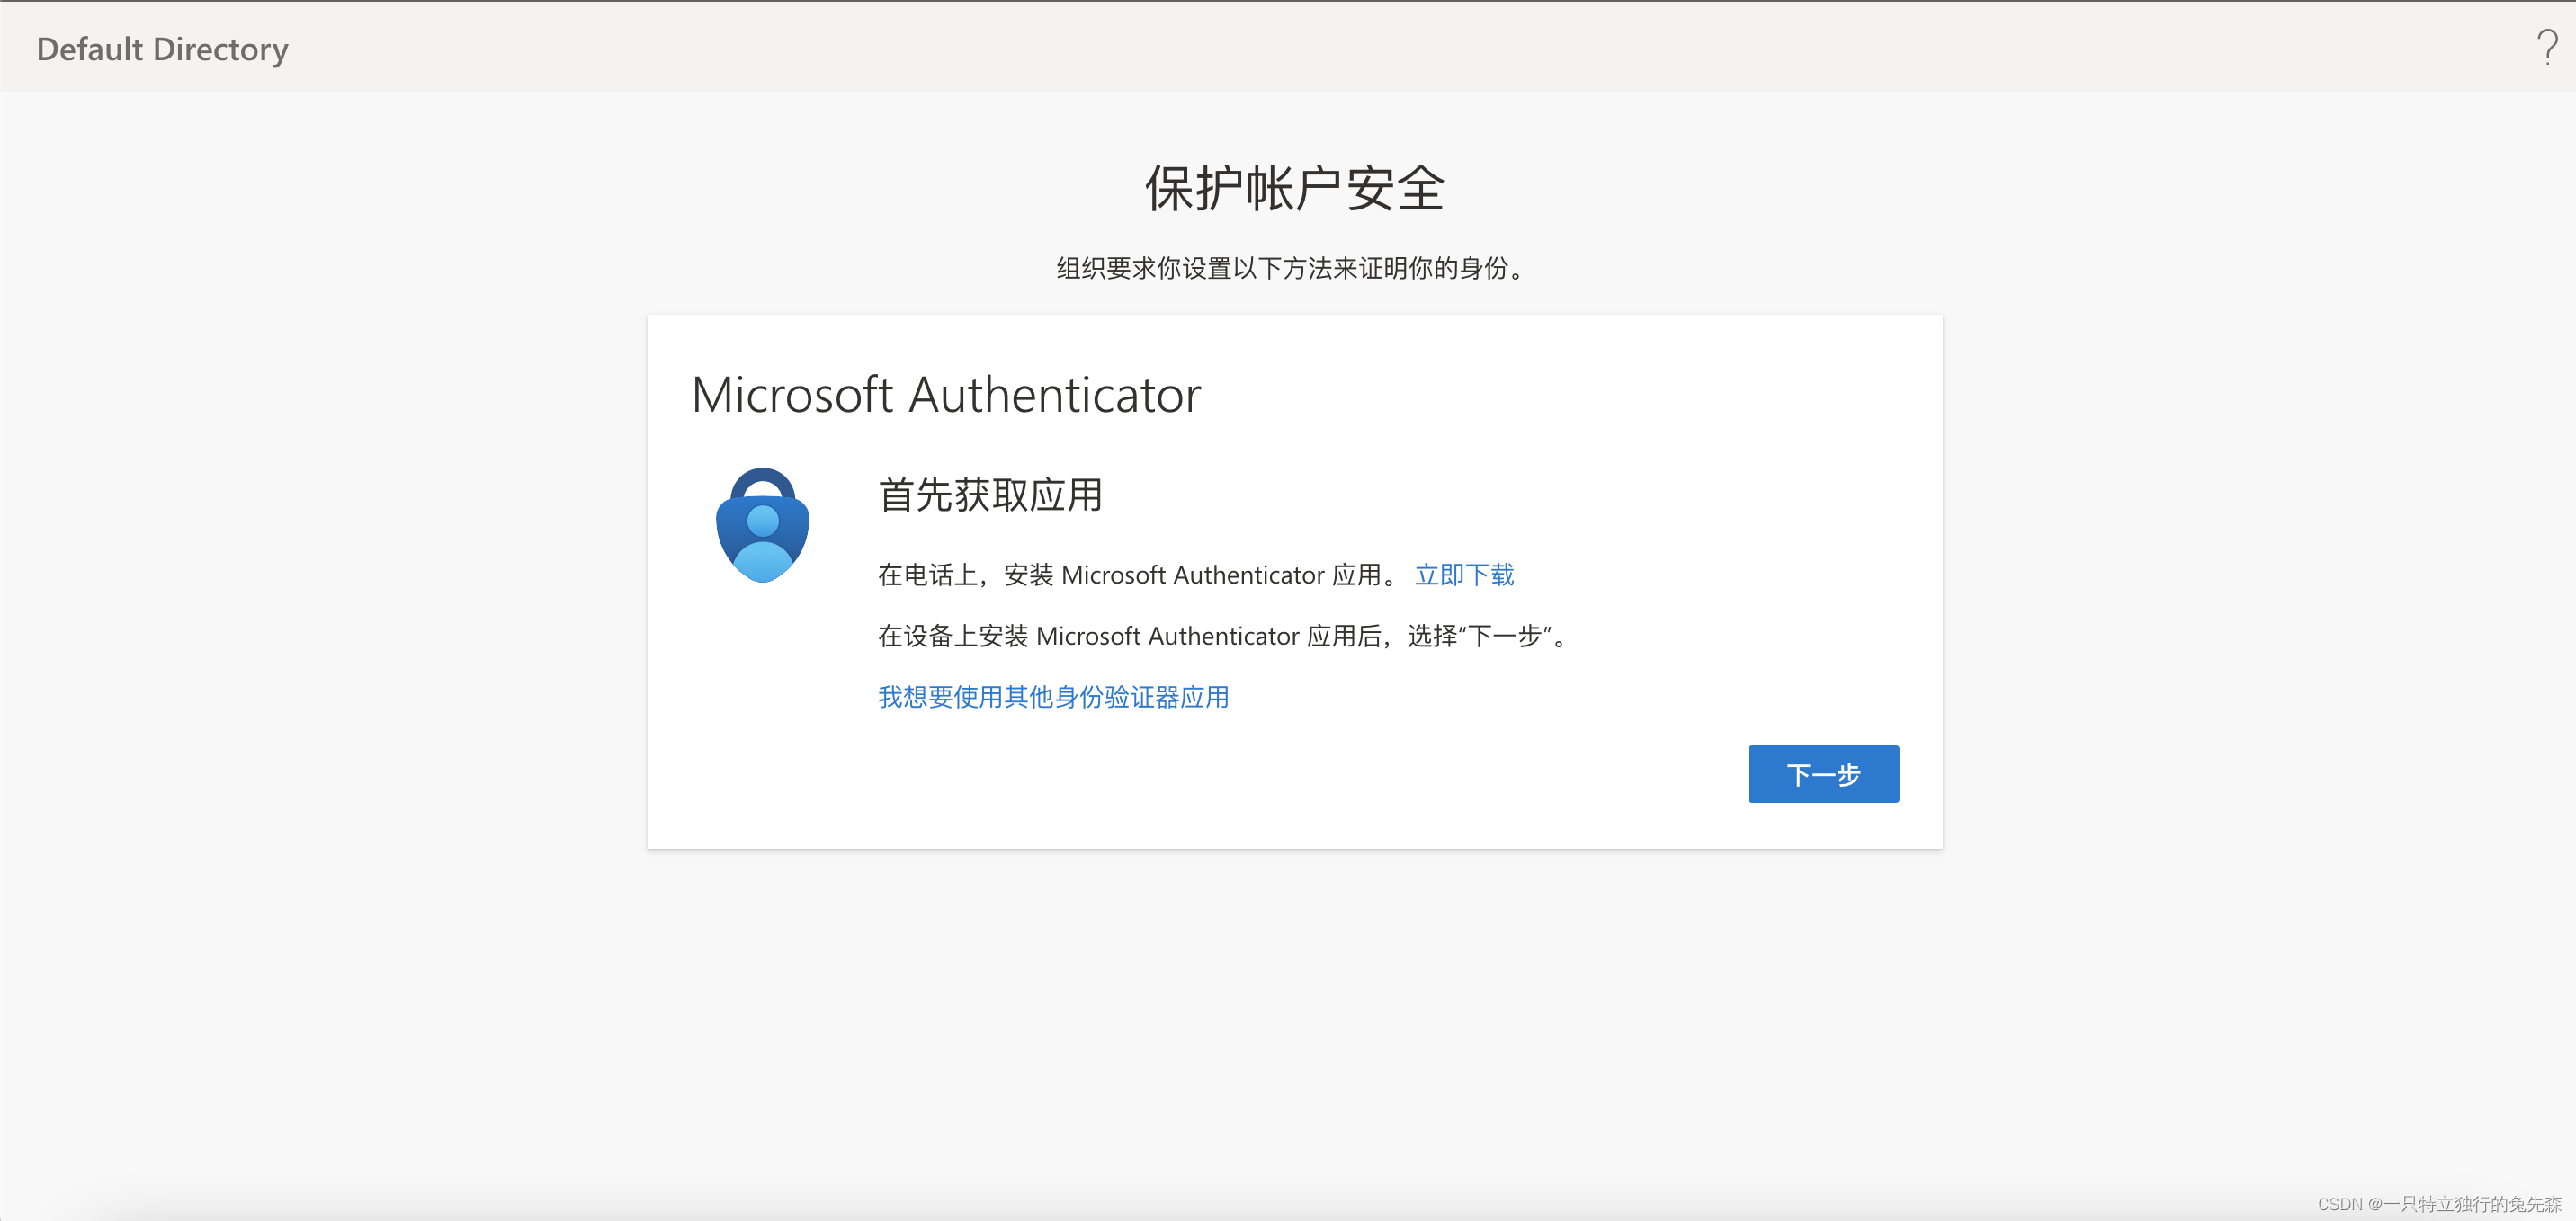The image size is (2576, 1221).
Task: Click the Microsoft Authenticator lock logo
Action: coord(762,526)
